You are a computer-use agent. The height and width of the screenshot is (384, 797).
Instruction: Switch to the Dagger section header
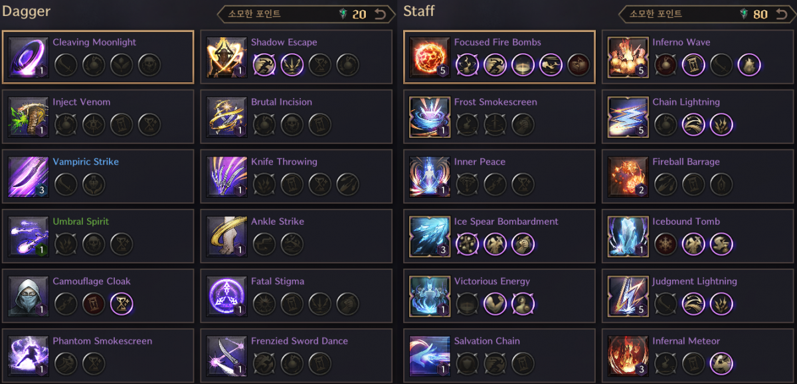(27, 11)
